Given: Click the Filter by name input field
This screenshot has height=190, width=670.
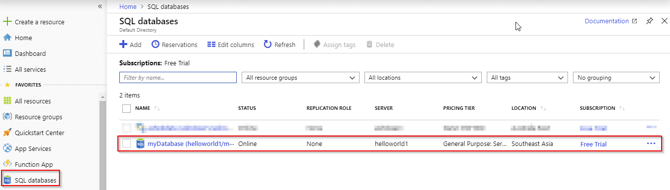Looking at the screenshot, I should point(178,78).
